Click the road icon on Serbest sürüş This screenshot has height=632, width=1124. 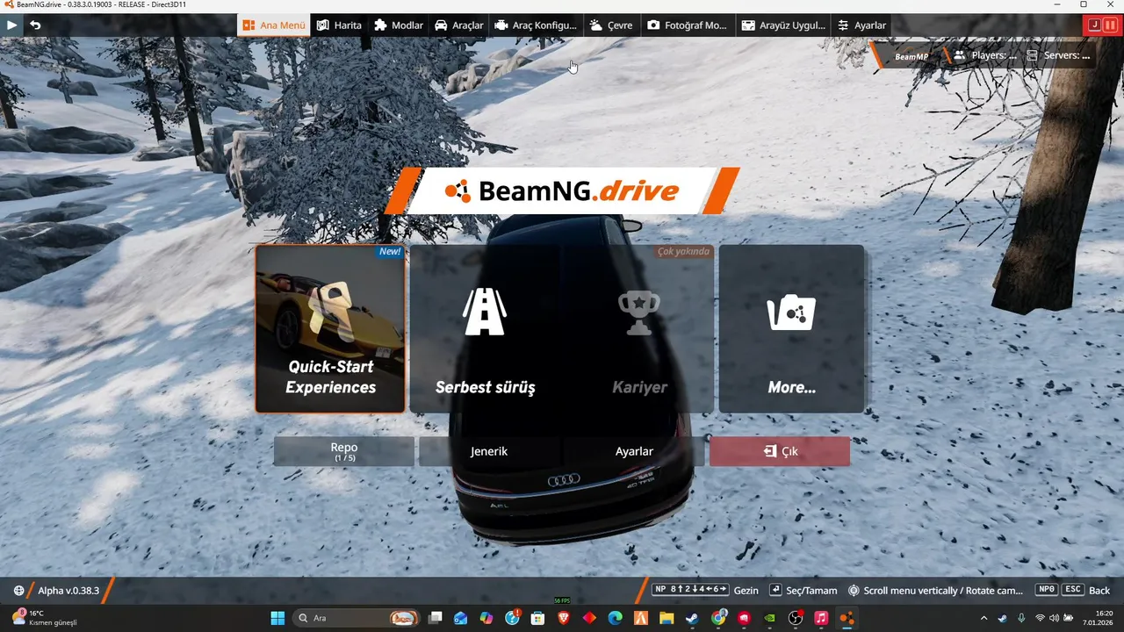(x=485, y=311)
